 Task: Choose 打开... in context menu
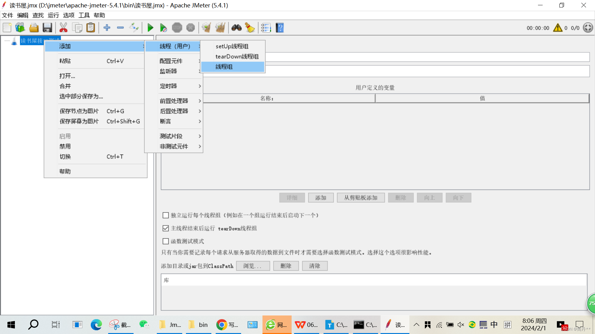pyautogui.click(x=95, y=76)
